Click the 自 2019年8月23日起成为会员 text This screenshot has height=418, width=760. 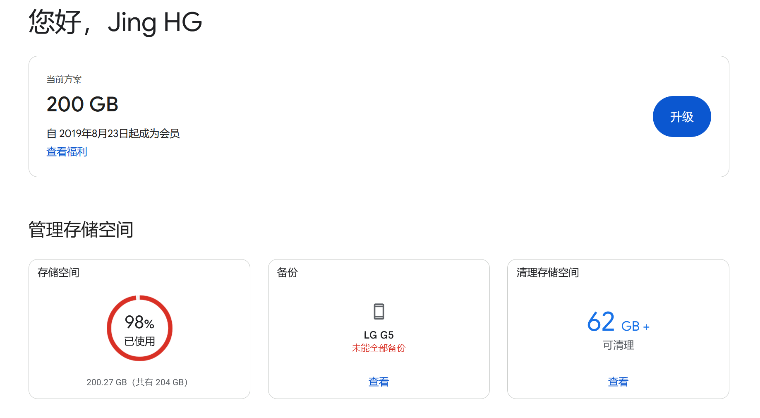113,134
